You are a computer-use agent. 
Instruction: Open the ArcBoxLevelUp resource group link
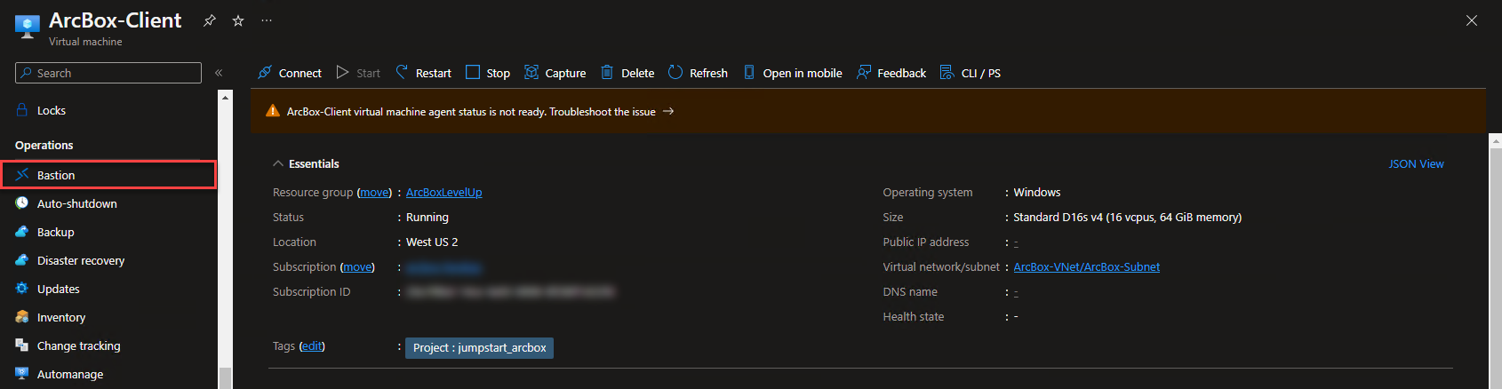pyautogui.click(x=444, y=192)
